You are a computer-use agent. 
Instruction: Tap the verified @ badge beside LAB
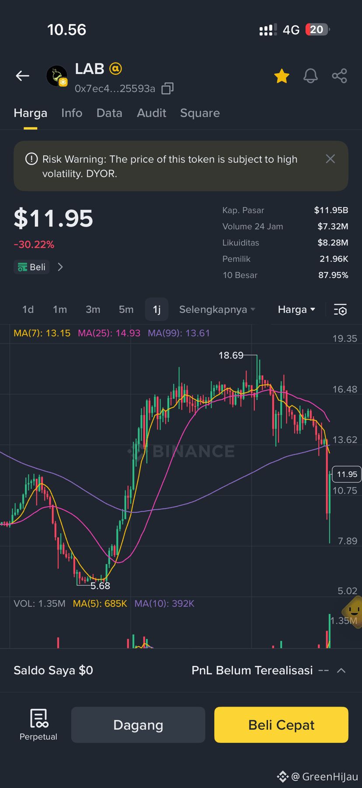[115, 69]
